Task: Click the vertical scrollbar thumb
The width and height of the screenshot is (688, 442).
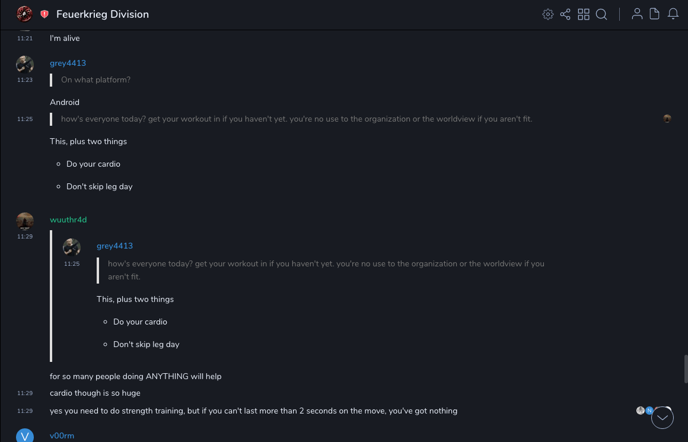Action: pos(686,369)
